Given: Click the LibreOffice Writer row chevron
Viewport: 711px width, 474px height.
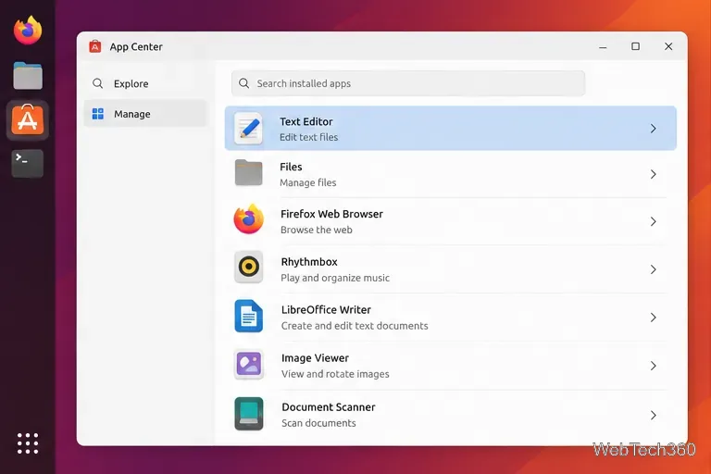Looking at the screenshot, I should (x=653, y=318).
